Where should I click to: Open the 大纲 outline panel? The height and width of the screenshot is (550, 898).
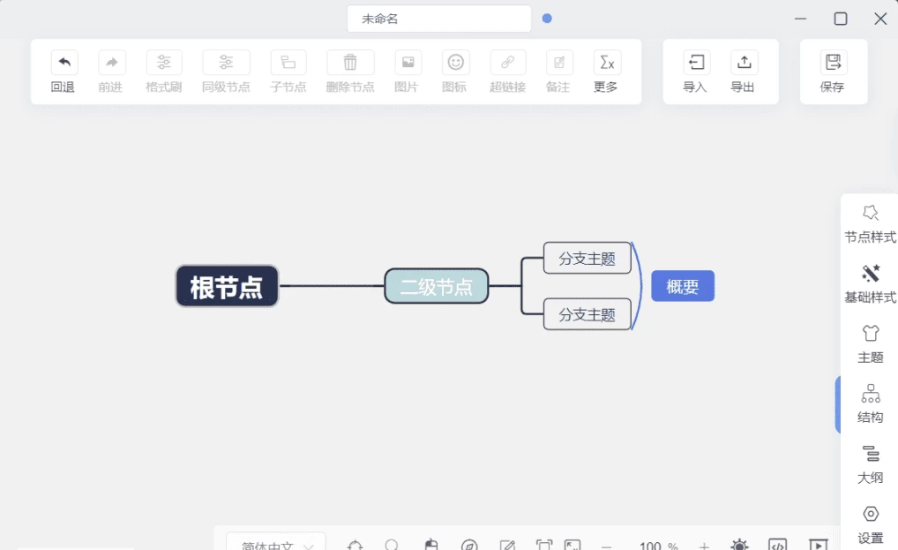tap(870, 464)
